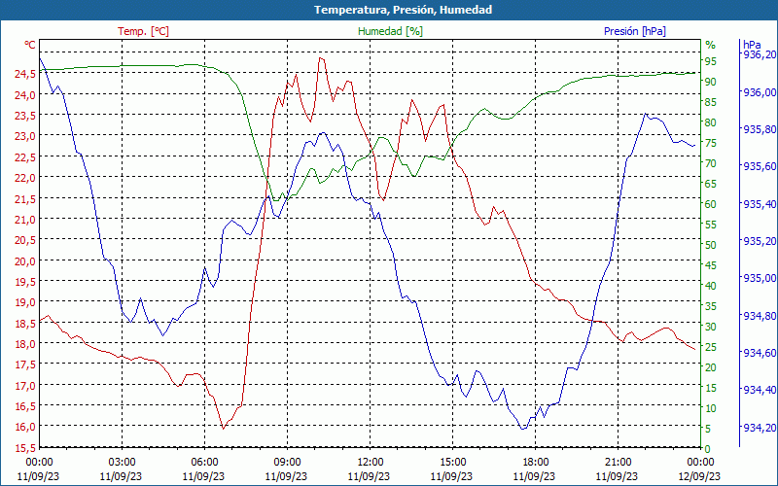
Task: Select the 23,5 temperature axis value
Action: point(25,115)
